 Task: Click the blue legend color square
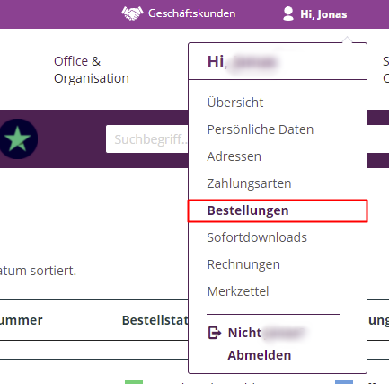[344, 382]
